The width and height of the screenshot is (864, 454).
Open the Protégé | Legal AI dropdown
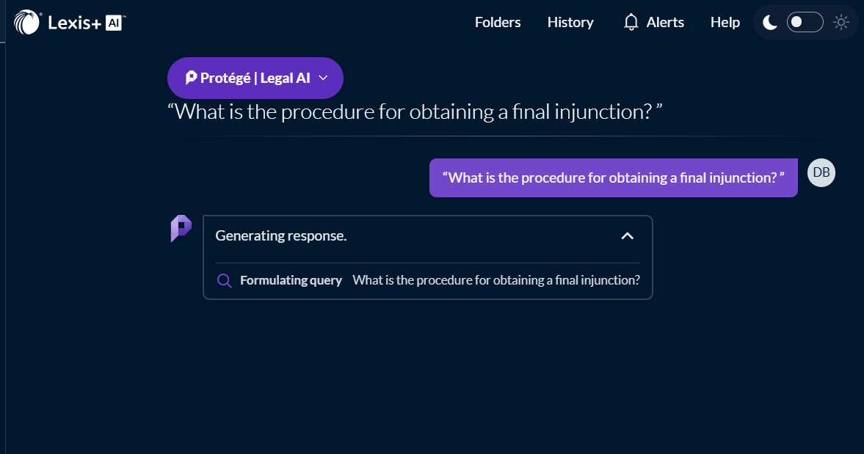(255, 78)
